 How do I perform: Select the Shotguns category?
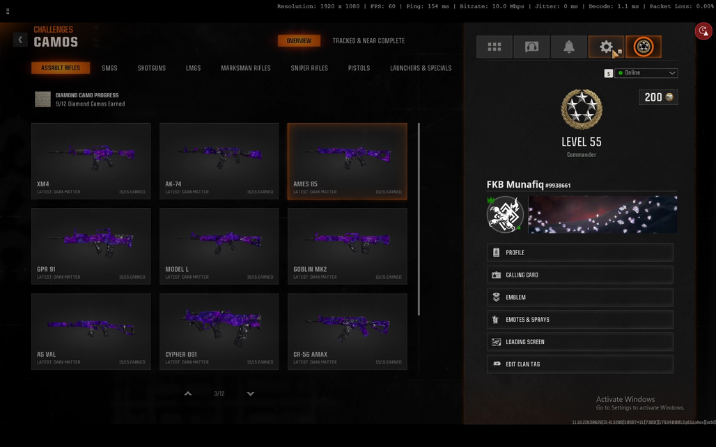(x=152, y=68)
